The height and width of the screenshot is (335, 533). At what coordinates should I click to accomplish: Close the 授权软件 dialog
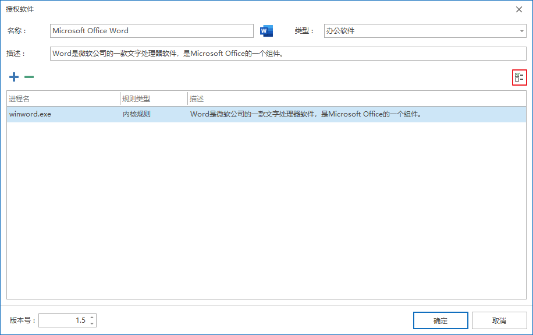click(519, 9)
